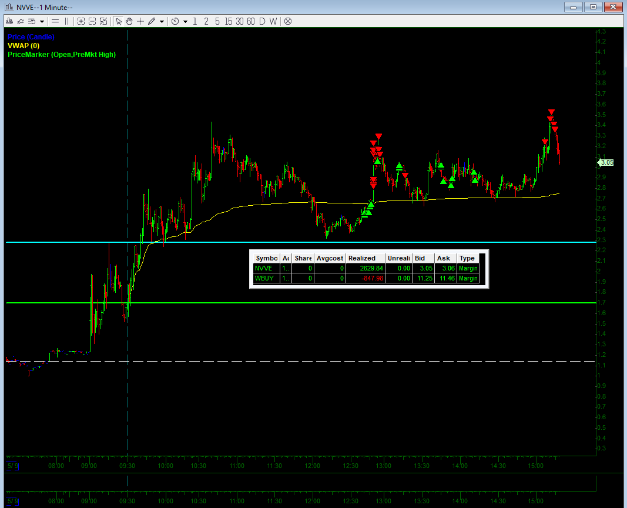Viewport: 627px width, 508px height.
Task: Click the Bid column header
Action: (x=424, y=258)
